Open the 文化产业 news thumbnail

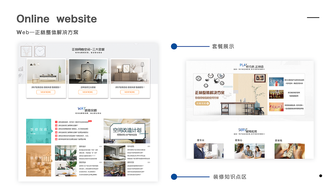tap(276, 82)
